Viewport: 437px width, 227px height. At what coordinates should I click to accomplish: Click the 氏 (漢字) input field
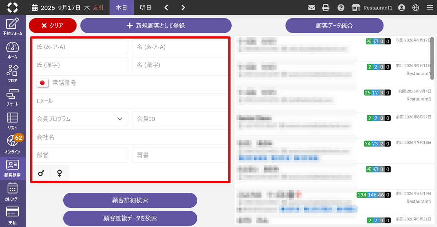click(80, 65)
